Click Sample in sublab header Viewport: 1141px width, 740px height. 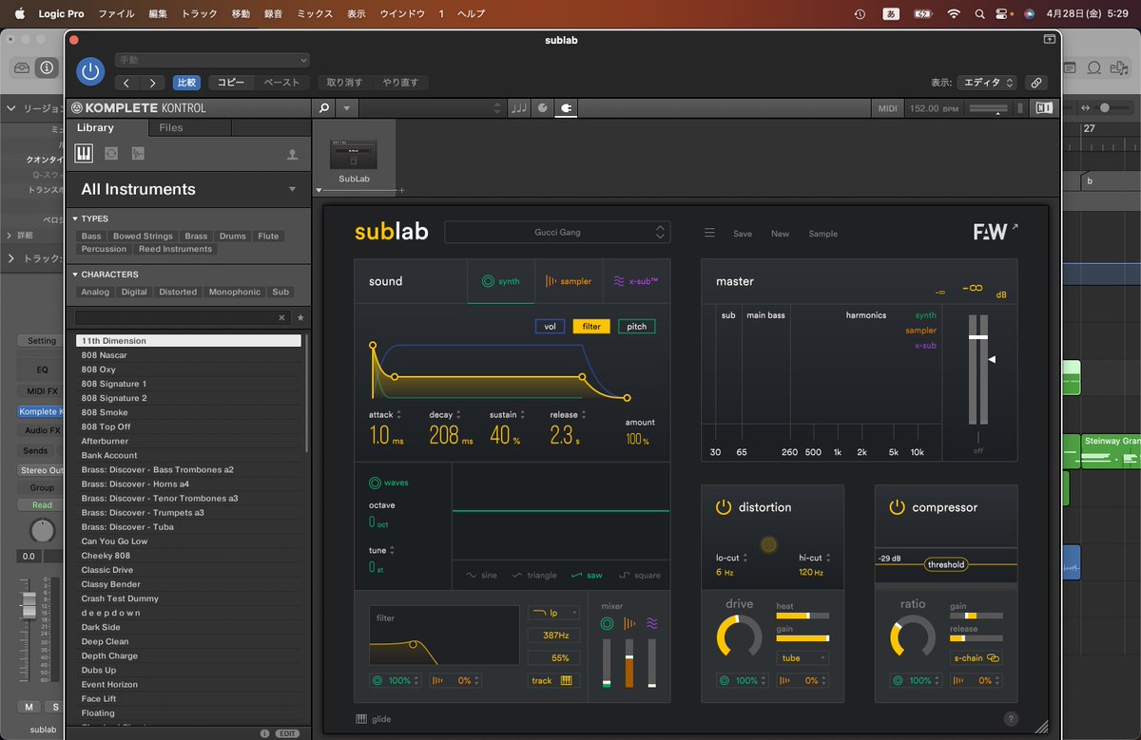point(823,234)
